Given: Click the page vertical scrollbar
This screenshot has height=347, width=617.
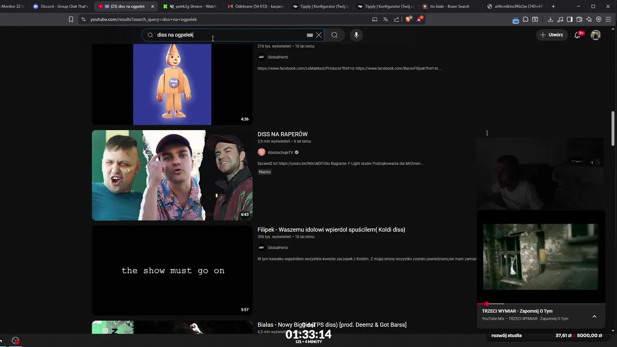Looking at the screenshot, I should click(x=613, y=128).
